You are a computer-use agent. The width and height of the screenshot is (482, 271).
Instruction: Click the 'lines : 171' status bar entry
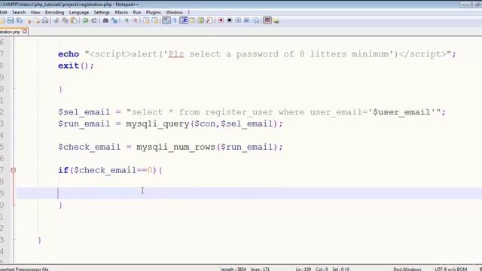(x=260, y=269)
